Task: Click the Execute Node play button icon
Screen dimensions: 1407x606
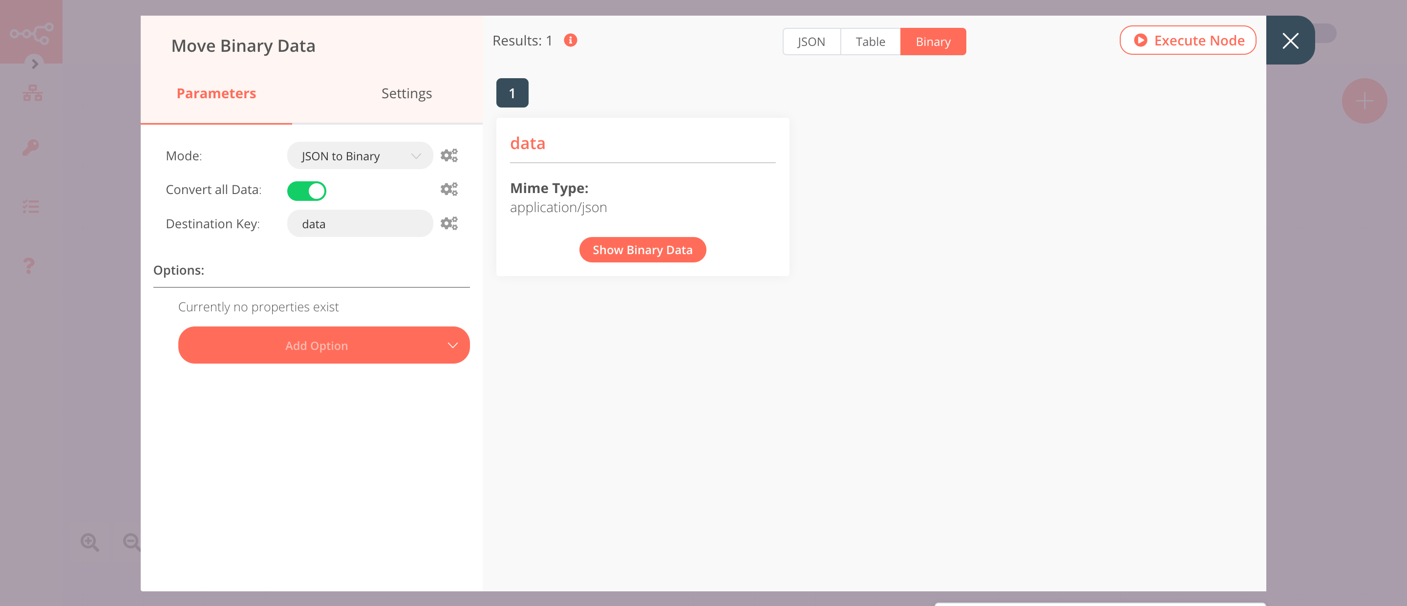Action: pyautogui.click(x=1140, y=41)
